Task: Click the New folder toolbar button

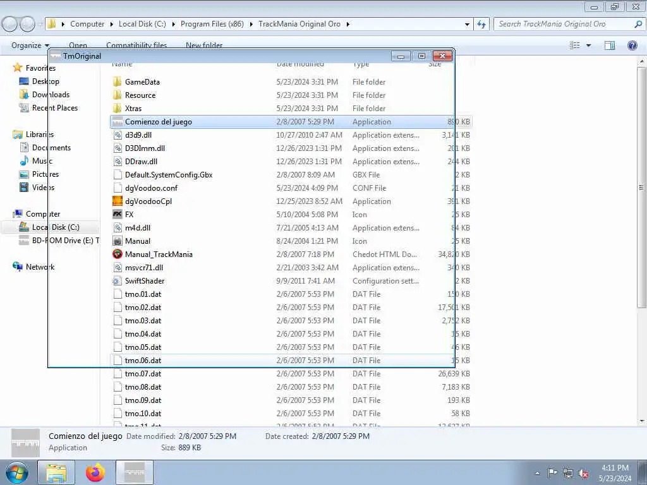Action: [x=204, y=45]
